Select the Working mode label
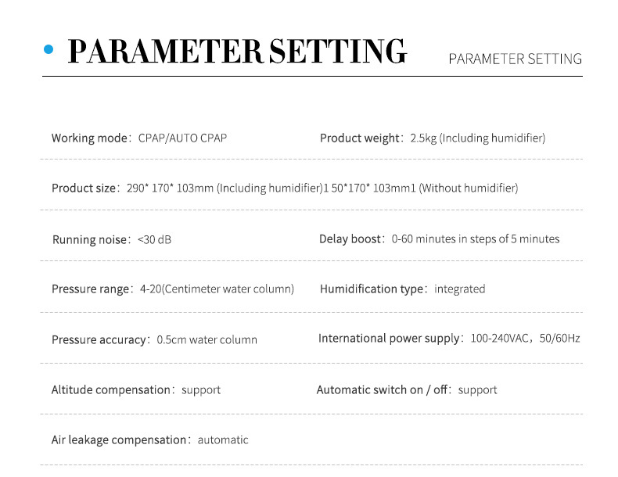The image size is (618, 477). coord(90,138)
